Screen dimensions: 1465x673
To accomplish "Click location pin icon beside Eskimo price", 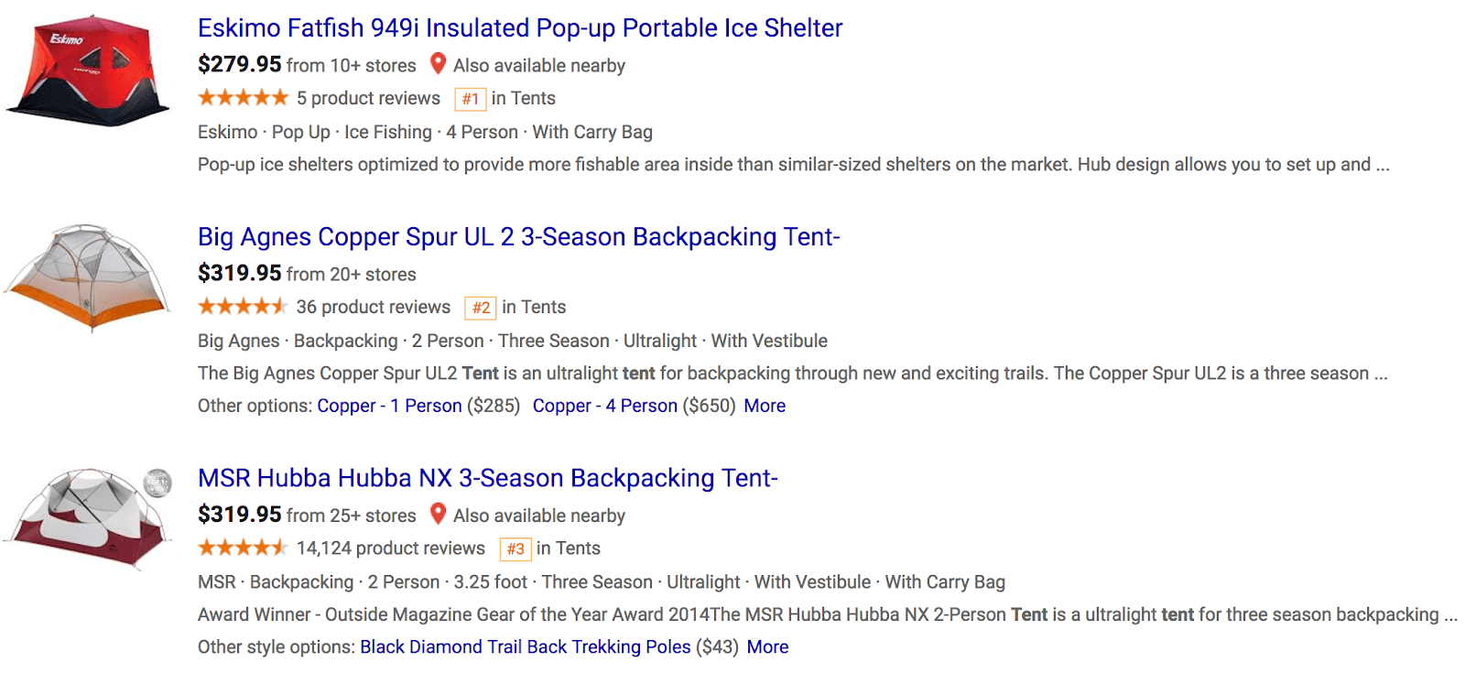I will pyautogui.click(x=438, y=64).
